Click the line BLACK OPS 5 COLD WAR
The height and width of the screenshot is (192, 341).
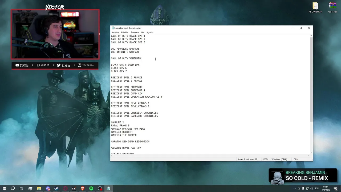[125, 65]
